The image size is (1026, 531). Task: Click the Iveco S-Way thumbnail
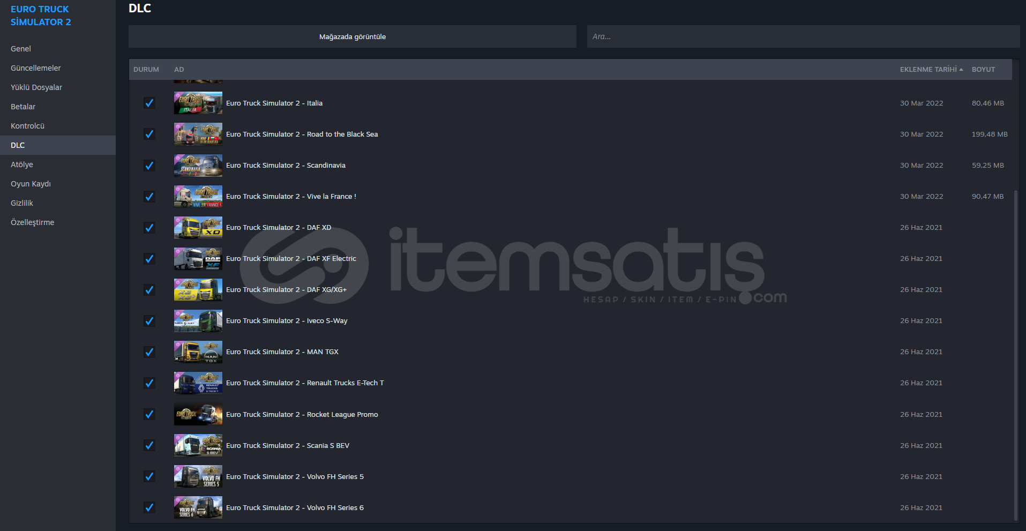pyautogui.click(x=198, y=320)
